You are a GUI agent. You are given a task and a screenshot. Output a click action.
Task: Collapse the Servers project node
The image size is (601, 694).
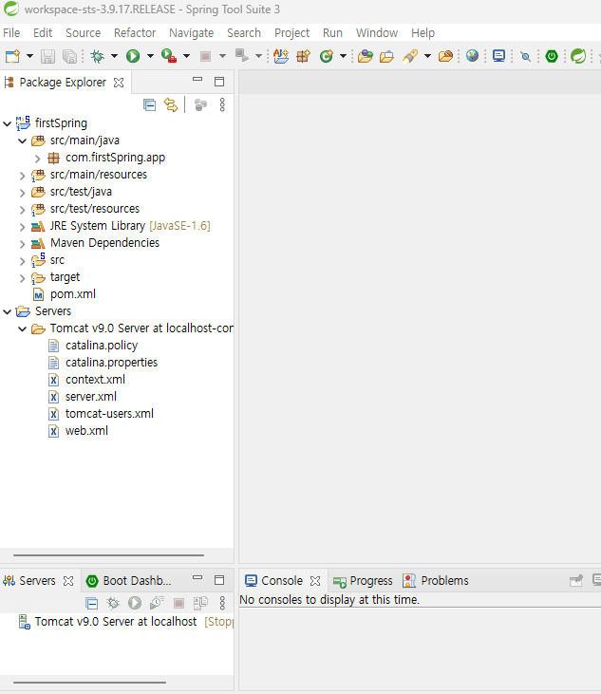pos(7,311)
